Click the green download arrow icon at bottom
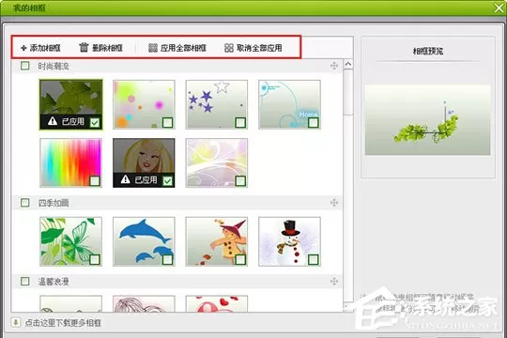 tap(16, 322)
